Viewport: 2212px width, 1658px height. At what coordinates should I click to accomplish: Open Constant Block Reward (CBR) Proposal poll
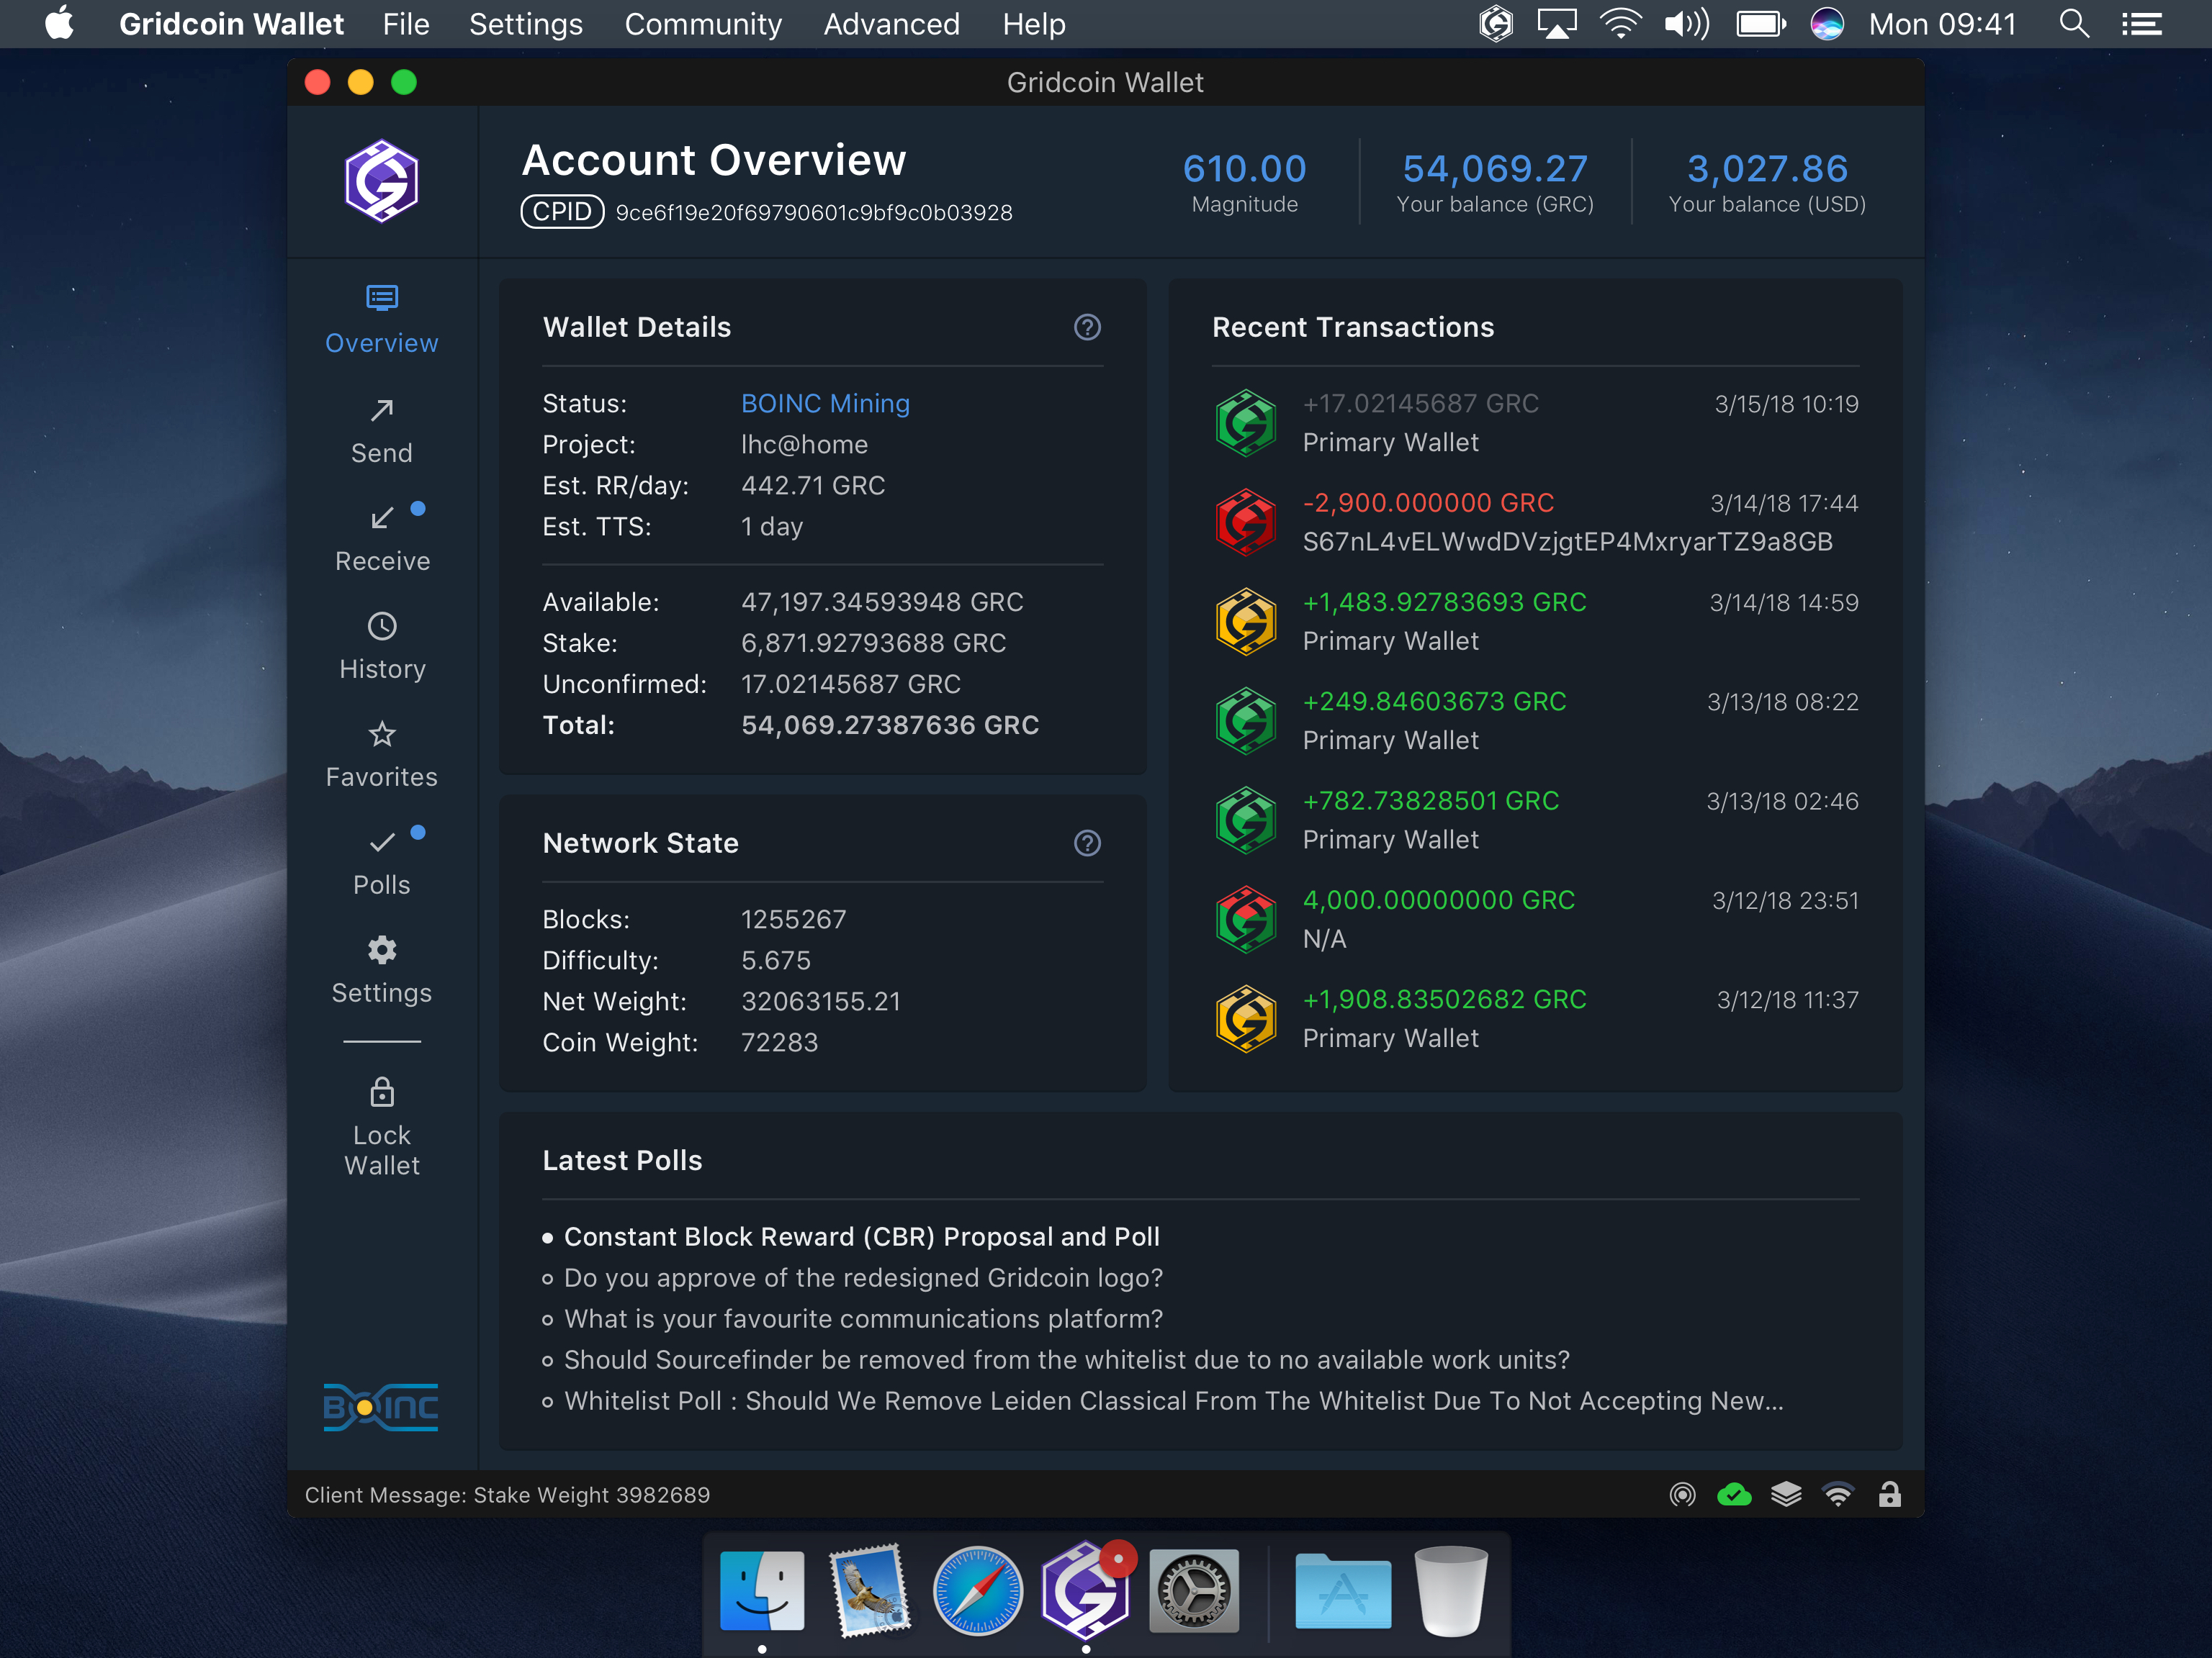[861, 1237]
